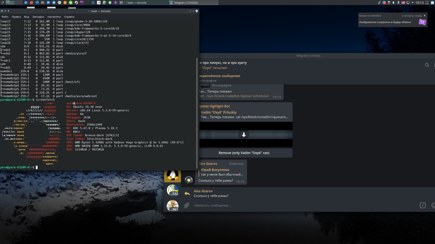Open the 19:13 panel clock
Image resolution: width=435 pixels, height=244 pixels.
pyautogui.click(x=419, y=2)
